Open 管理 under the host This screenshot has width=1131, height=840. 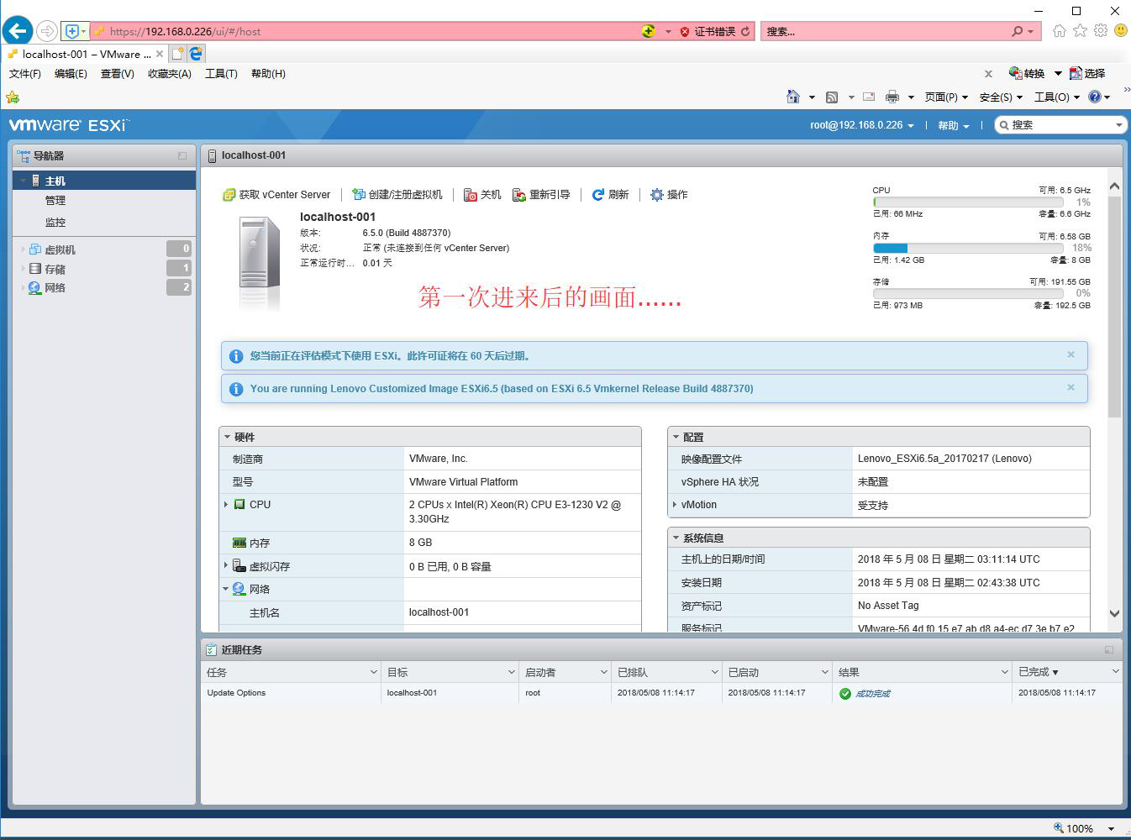pos(55,201)
